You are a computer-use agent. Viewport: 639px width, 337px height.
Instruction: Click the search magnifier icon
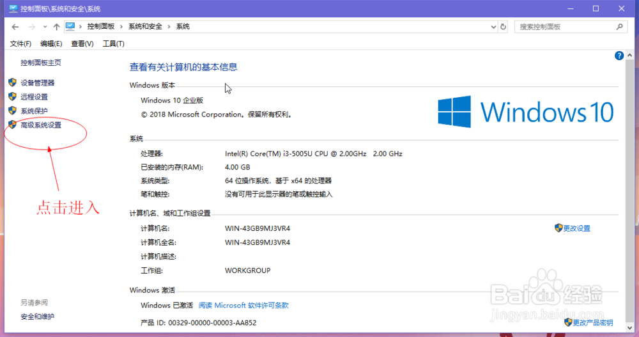619,27
